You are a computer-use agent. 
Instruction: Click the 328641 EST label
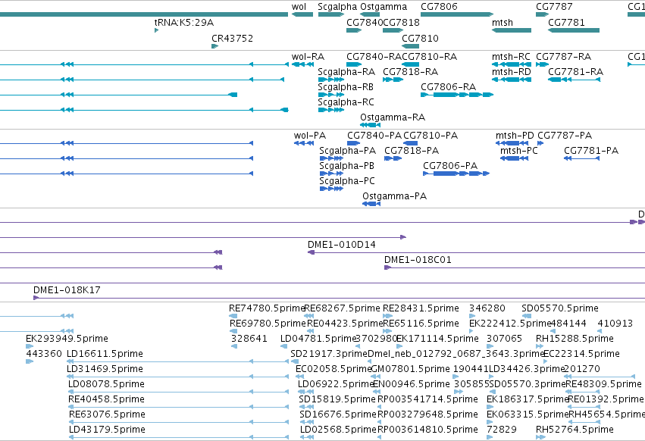249,339
